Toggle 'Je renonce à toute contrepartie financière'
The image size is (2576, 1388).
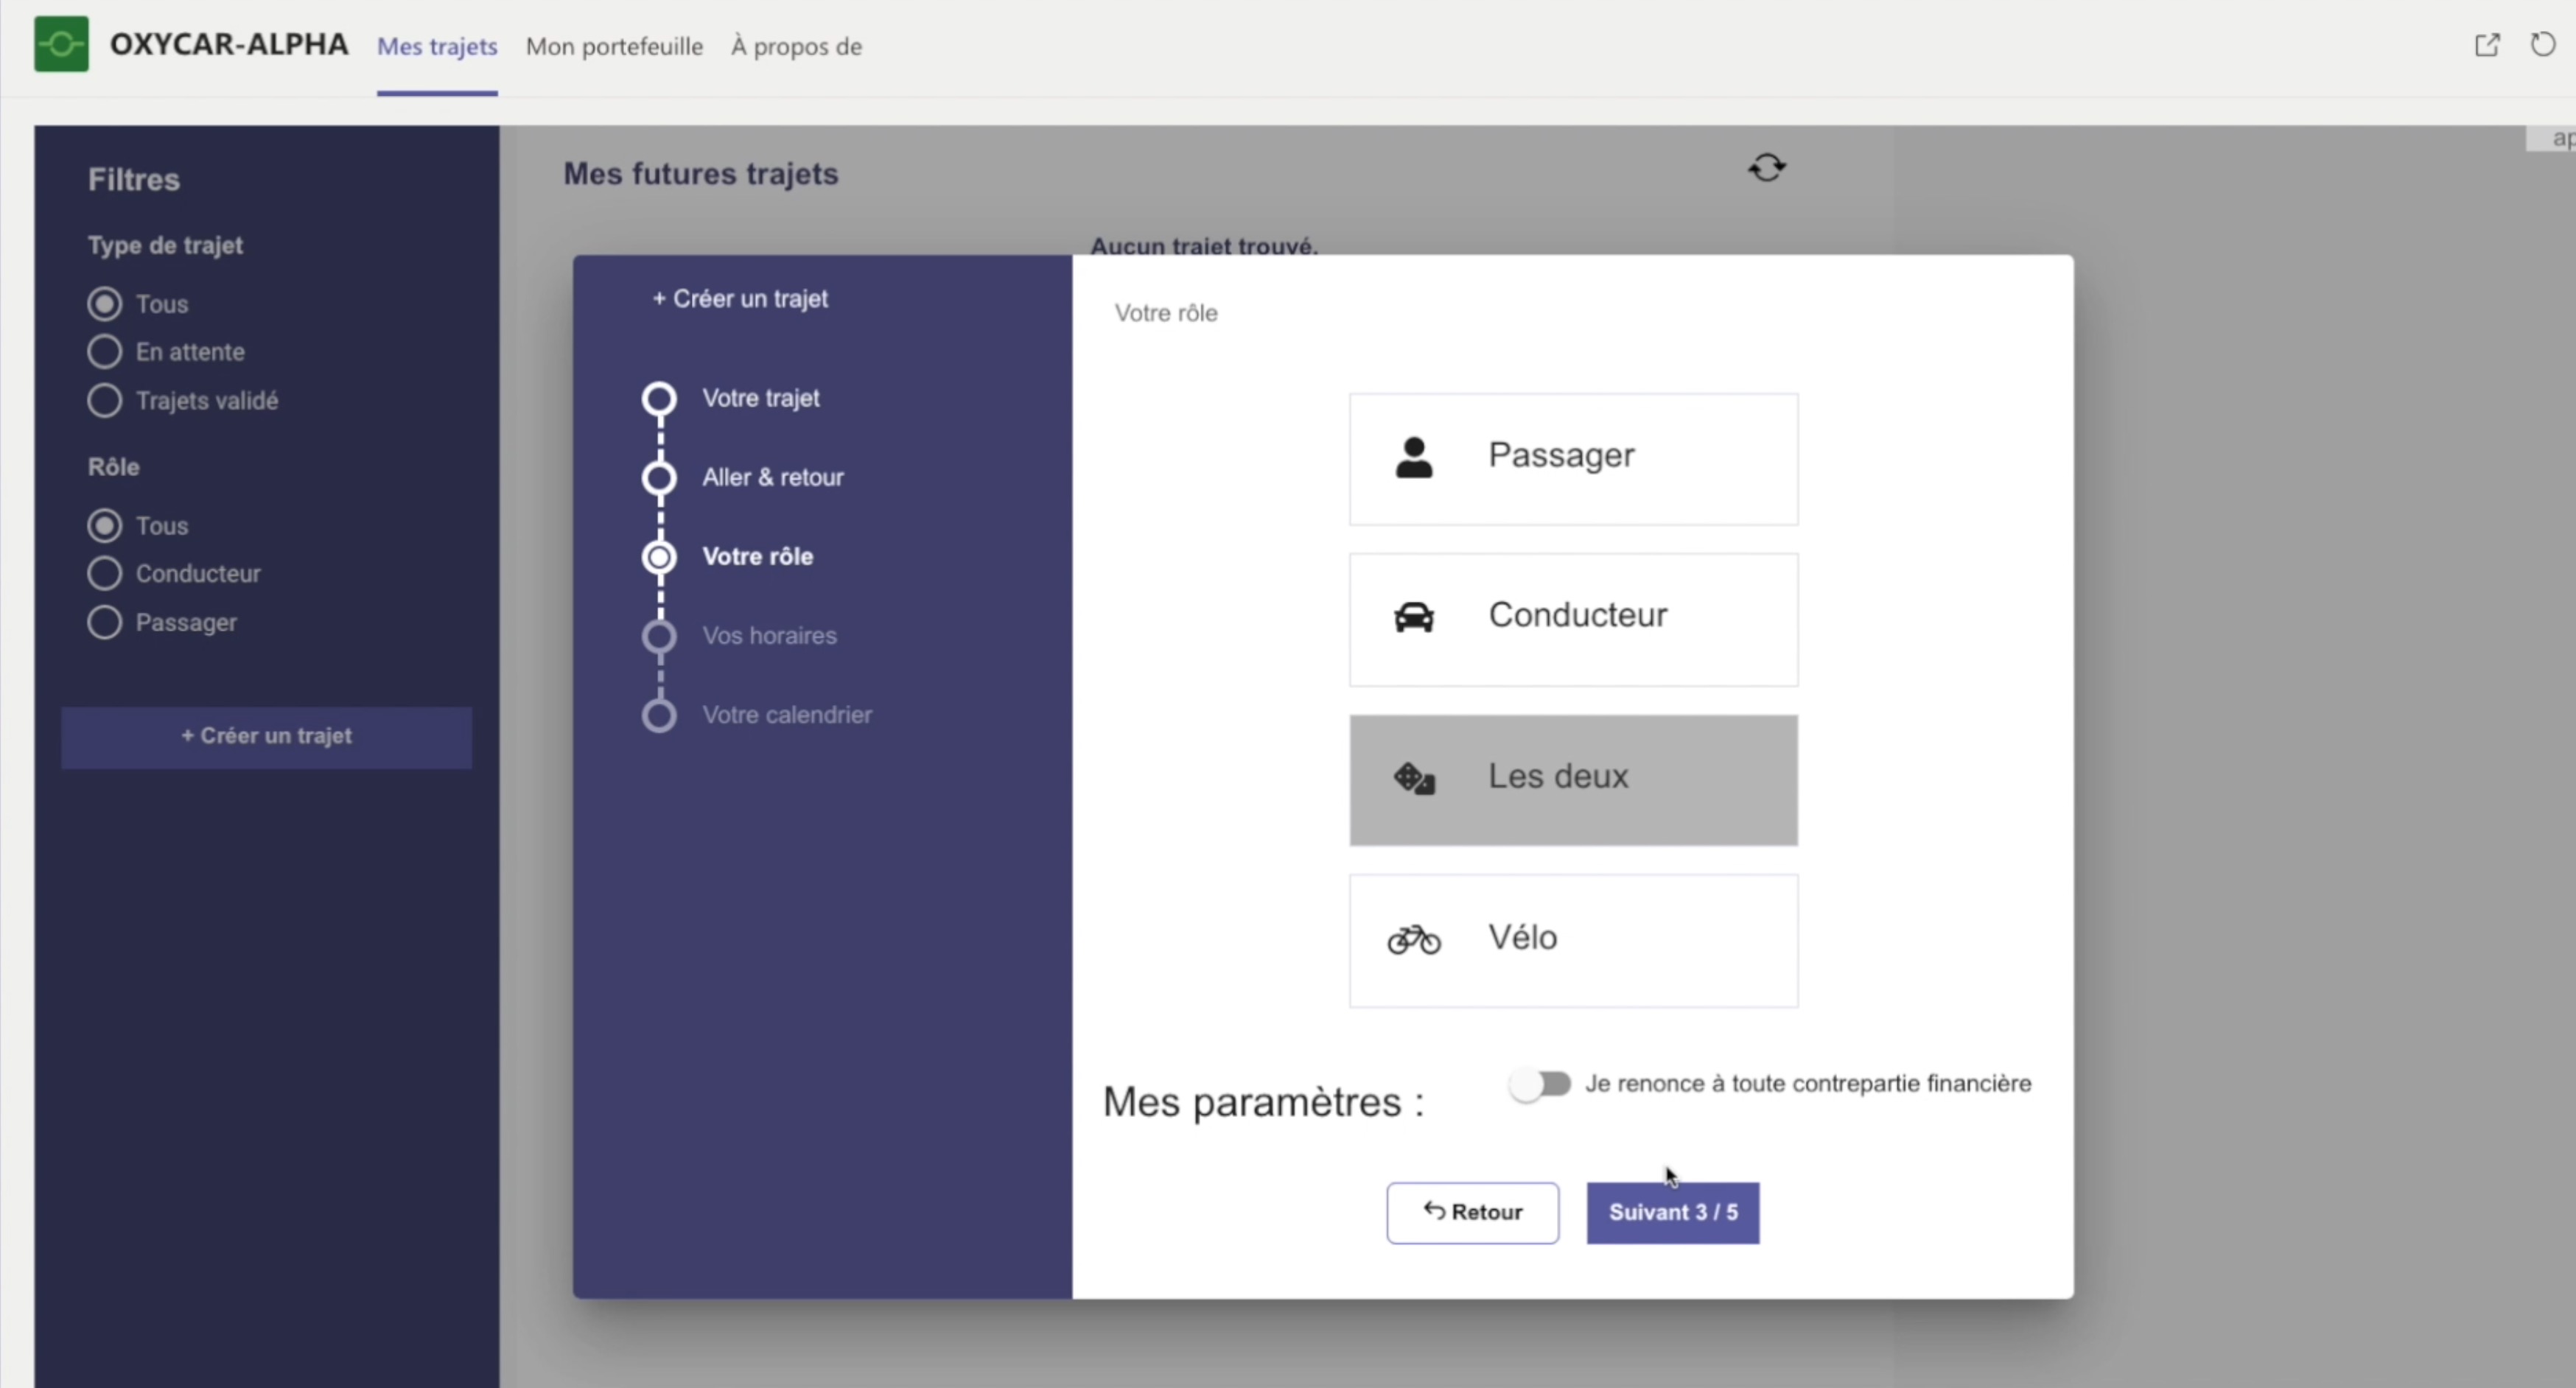1540,1084
